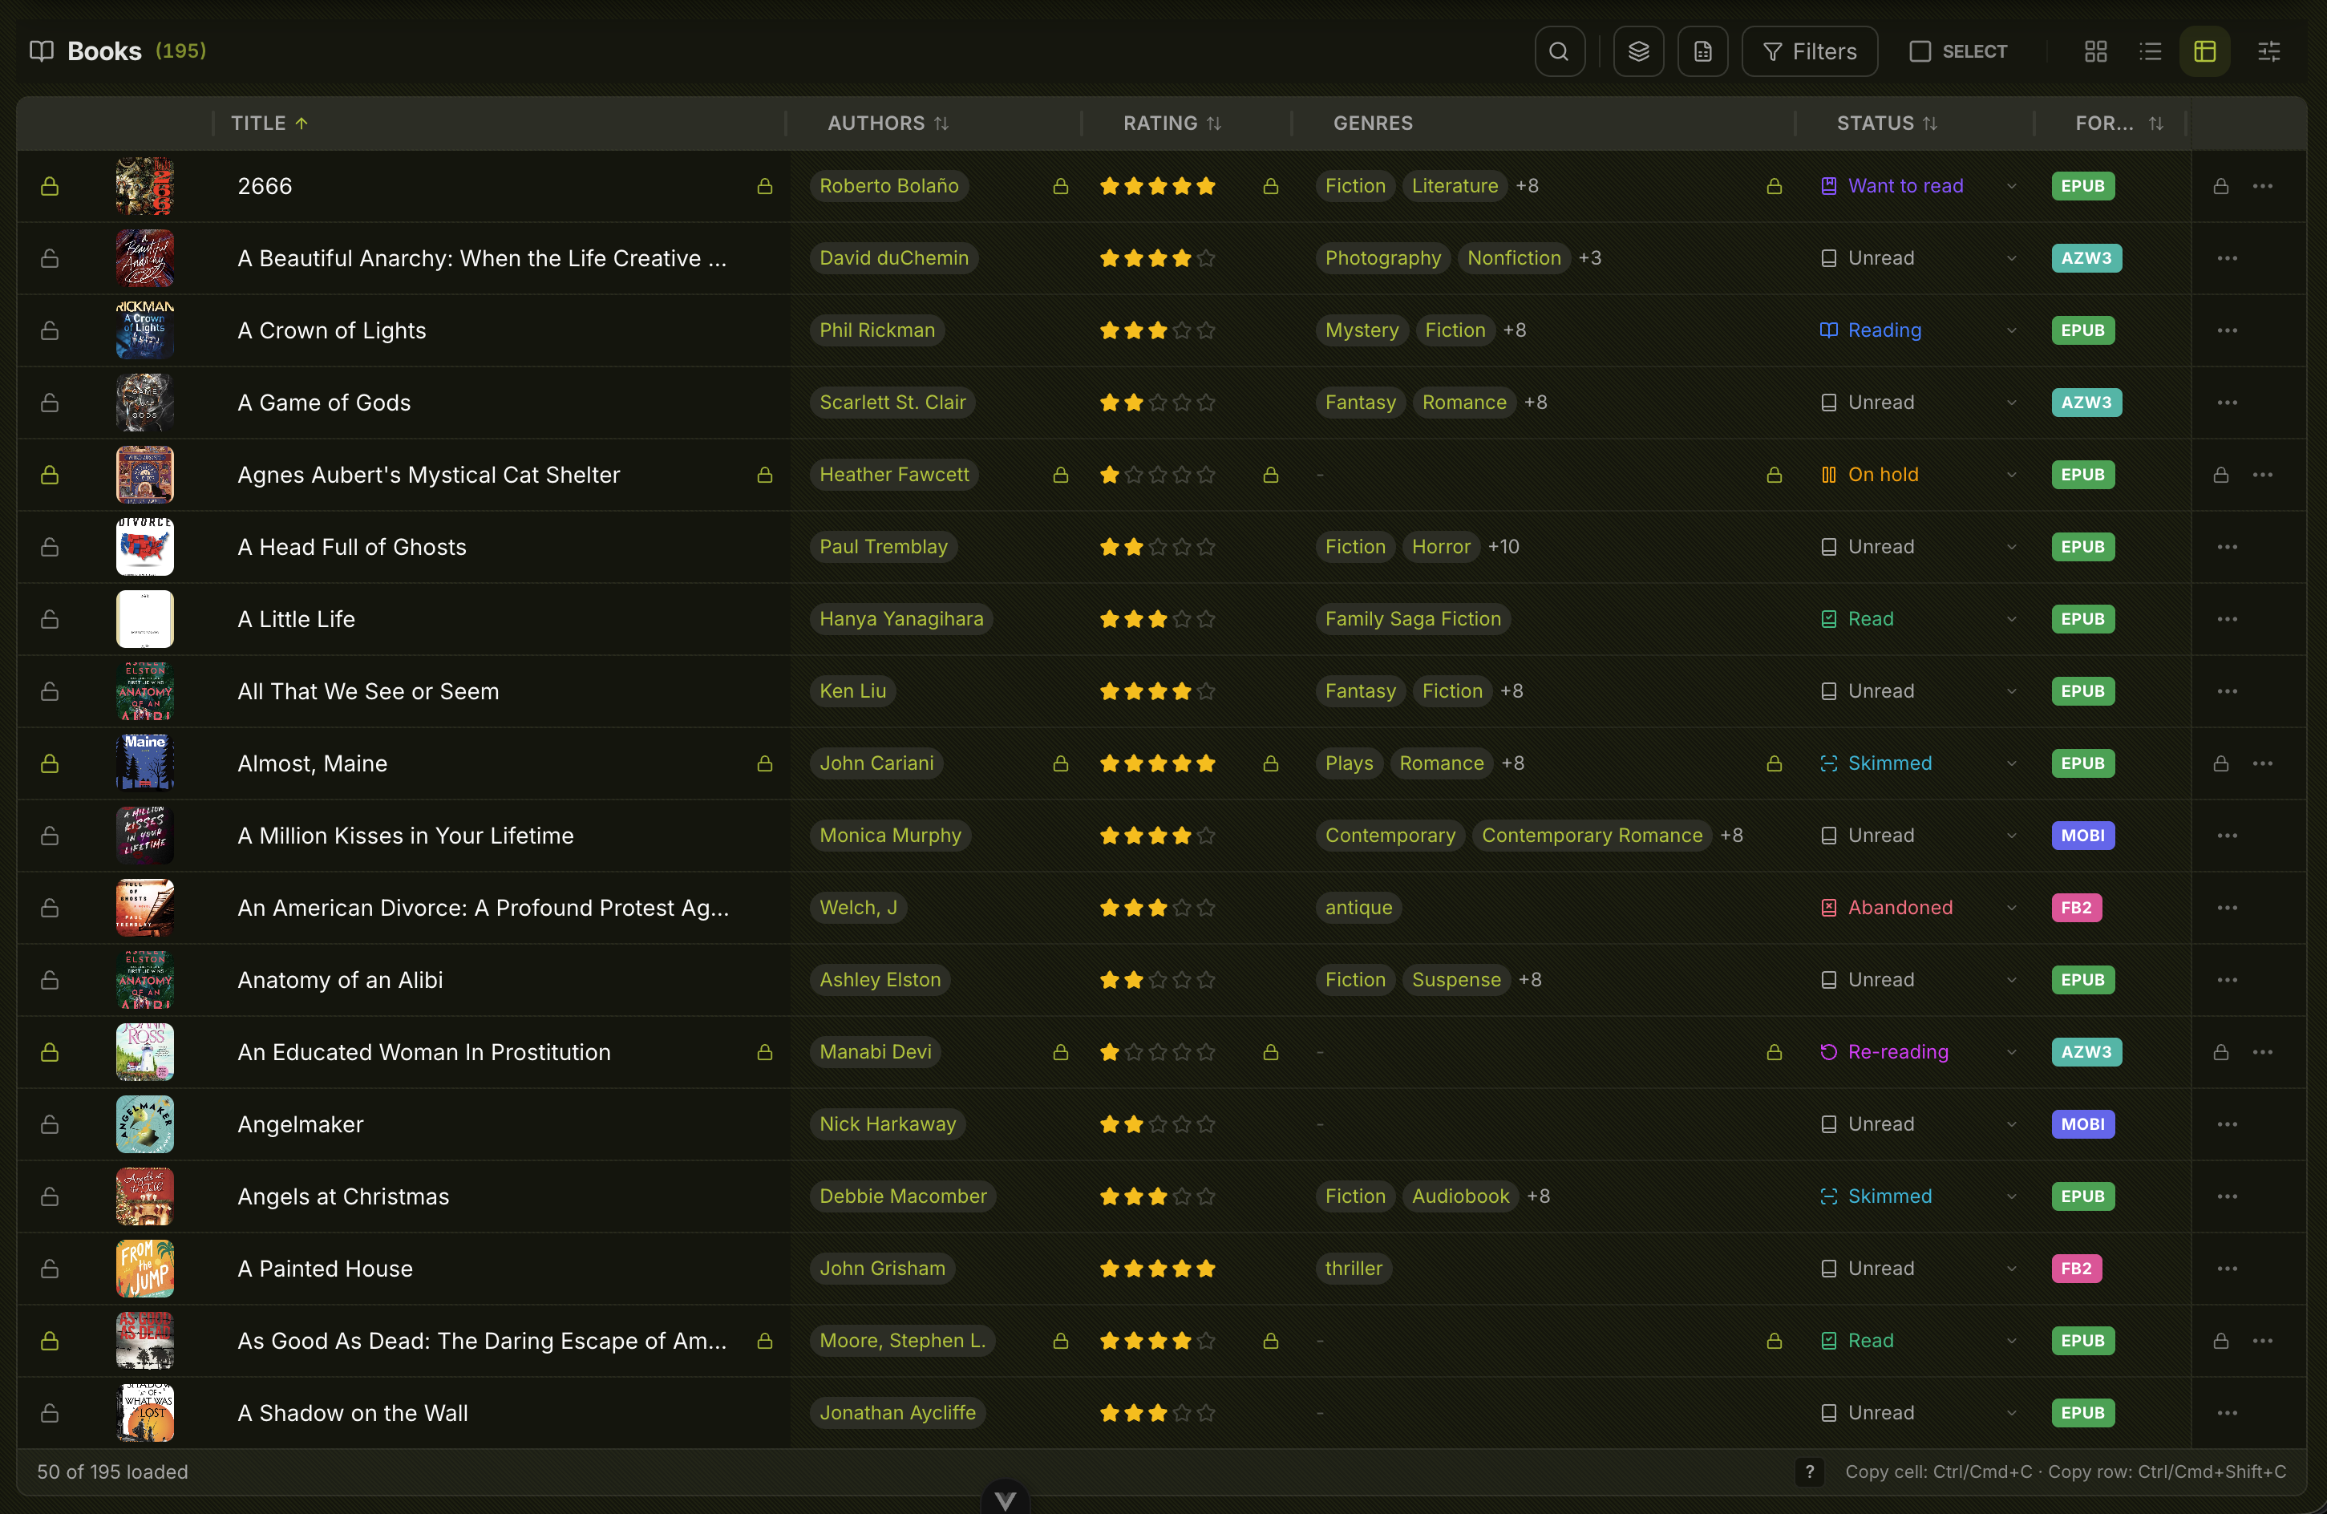
Task: Click the help question mark icon
Action: [x=1810, y=1472]
